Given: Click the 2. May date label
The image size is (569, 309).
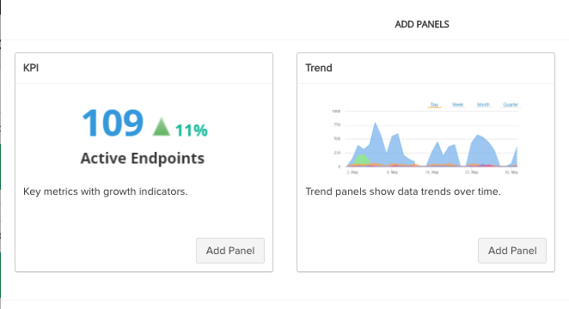Looking at the screenshot, I should pos(352,172).
